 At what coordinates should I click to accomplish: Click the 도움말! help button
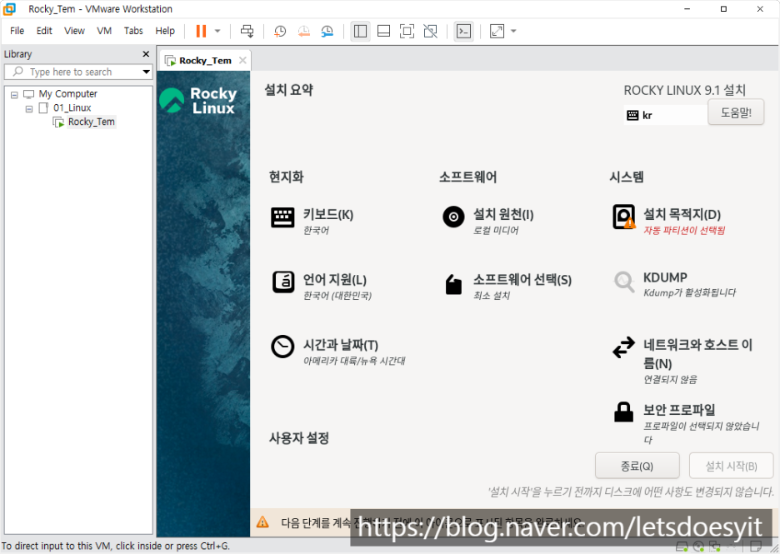point(736,112)
